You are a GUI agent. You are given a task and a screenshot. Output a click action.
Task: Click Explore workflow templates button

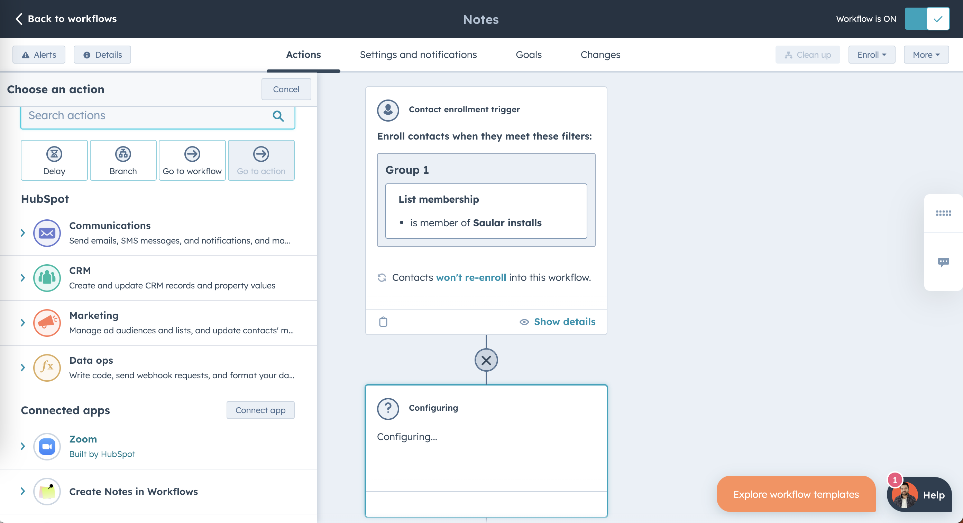796,494
